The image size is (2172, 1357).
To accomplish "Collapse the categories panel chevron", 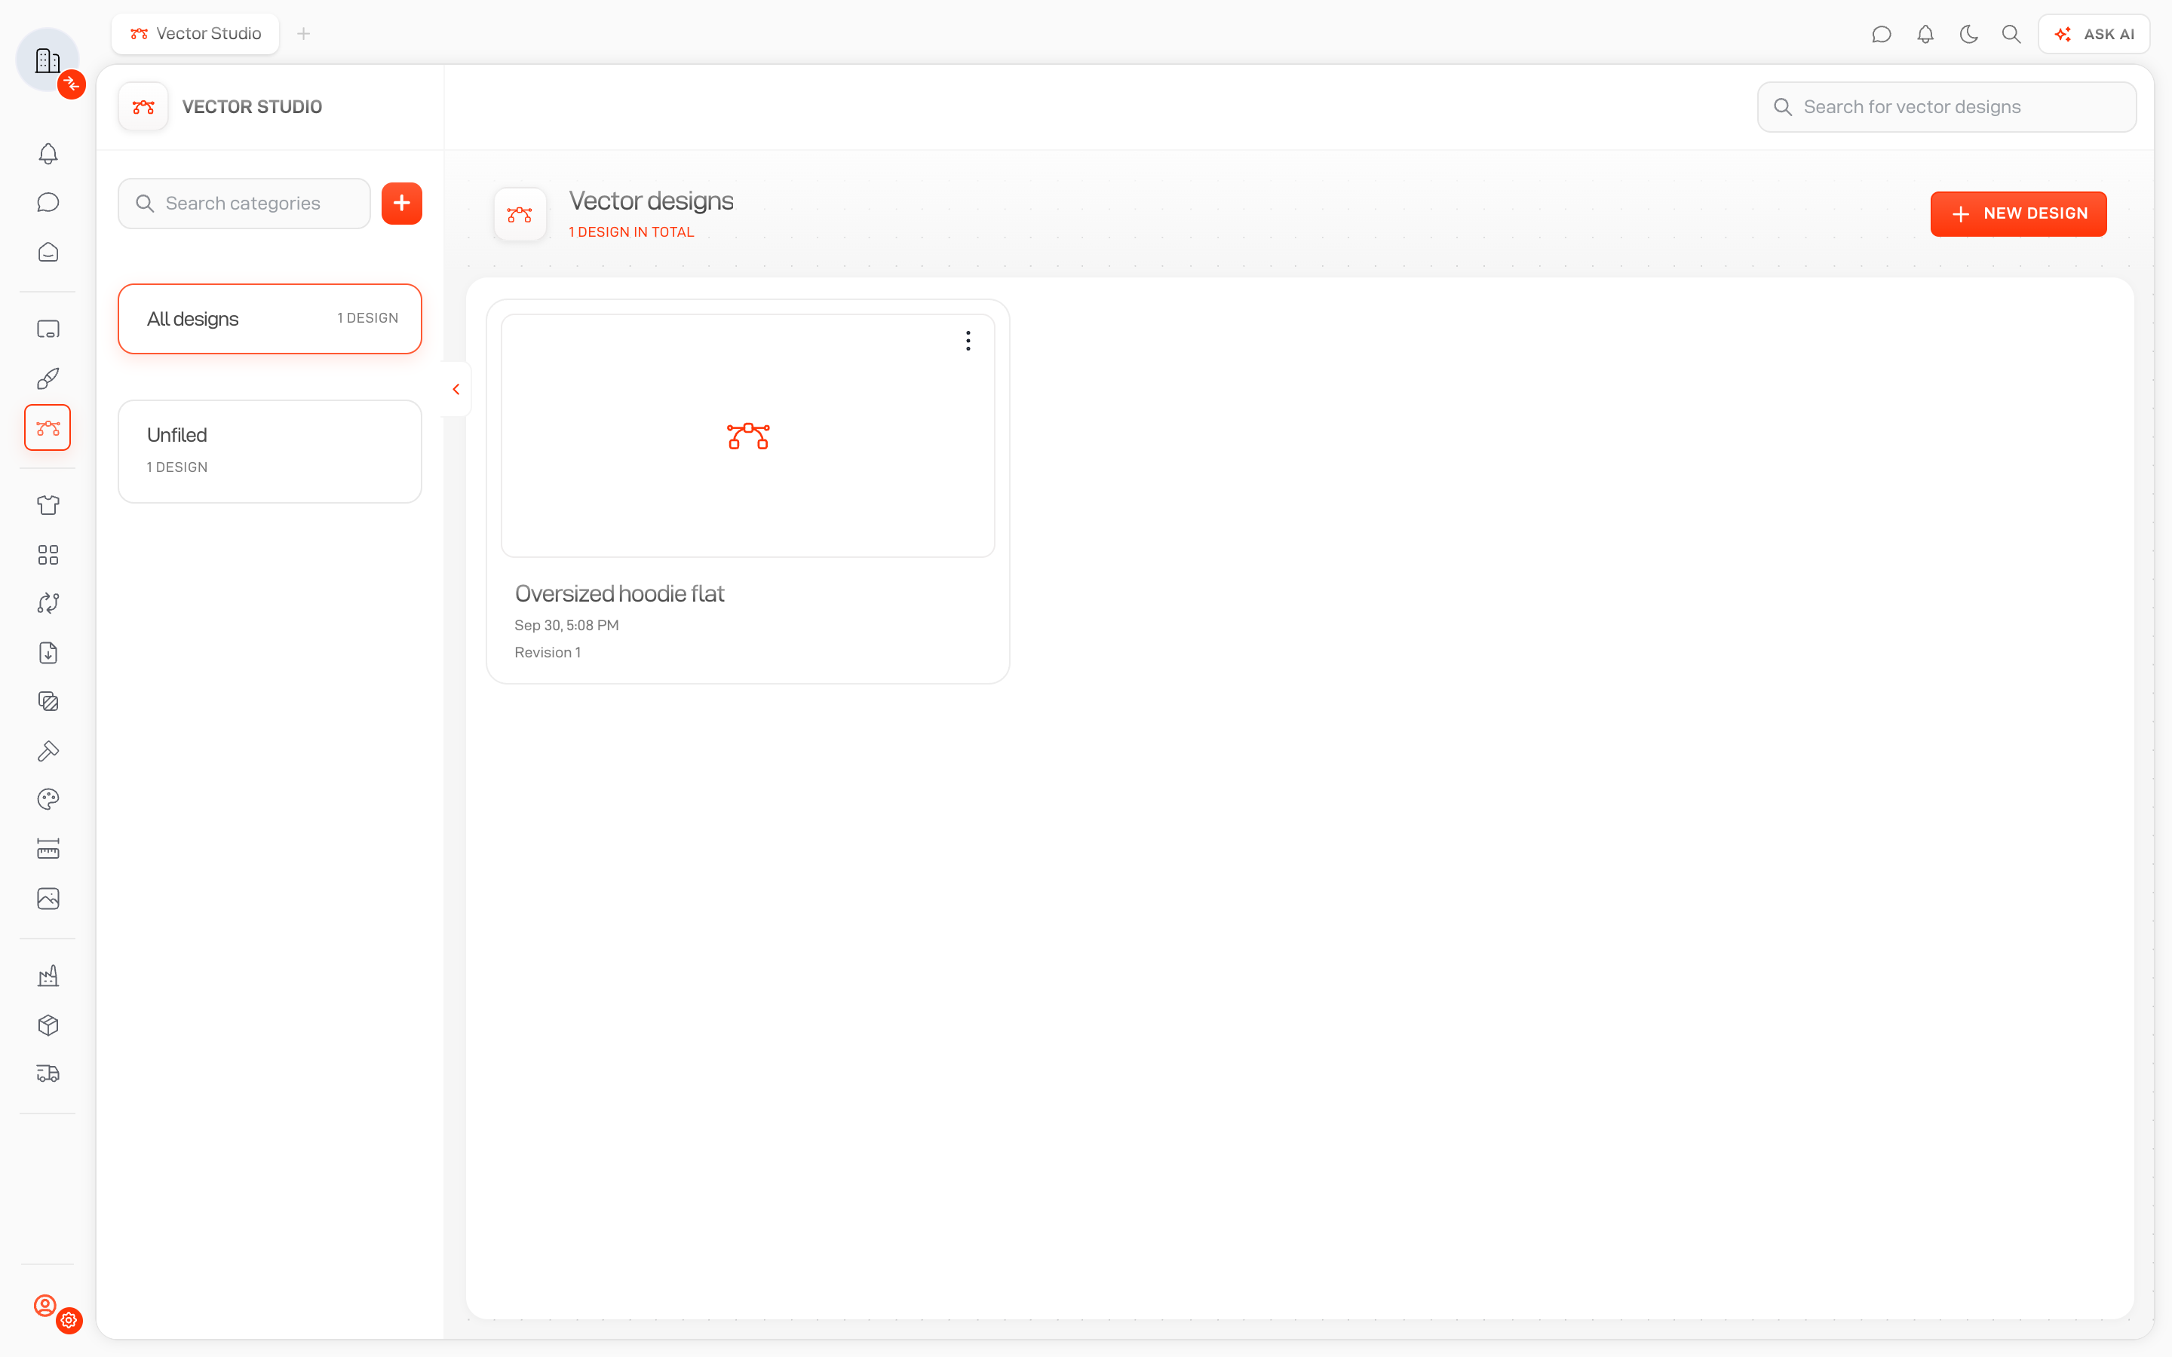I will [456, 390].
